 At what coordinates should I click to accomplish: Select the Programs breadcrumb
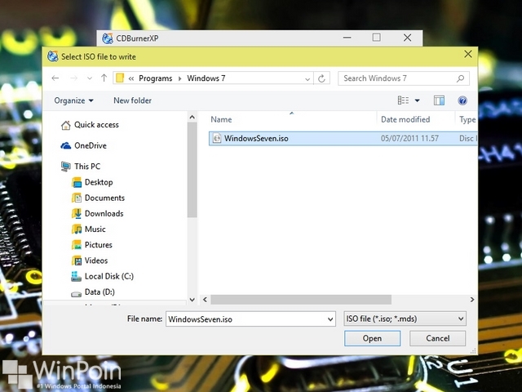click(x=156, y=78)
